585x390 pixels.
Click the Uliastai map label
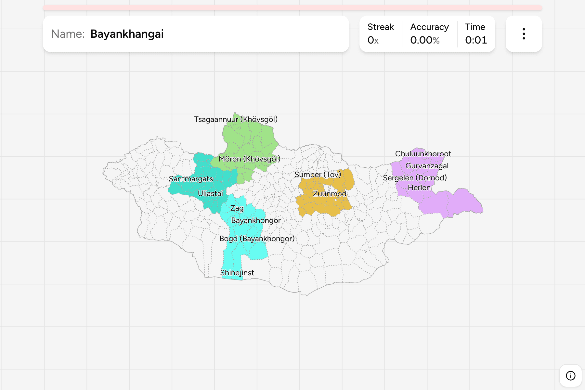pos(210,193)
